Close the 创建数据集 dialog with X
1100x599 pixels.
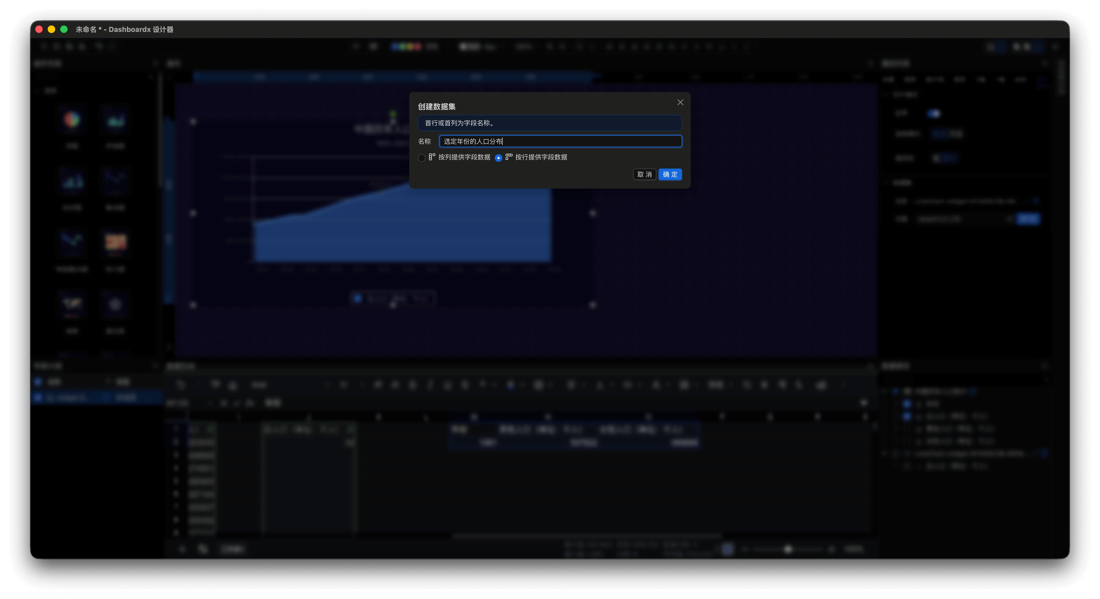(x=680, y=103)
